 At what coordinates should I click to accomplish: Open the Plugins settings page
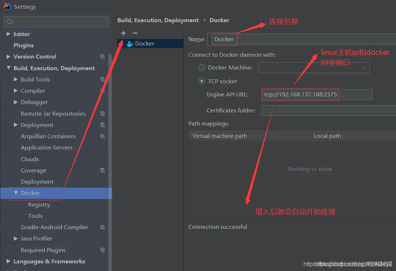click(x=23, y=45)
